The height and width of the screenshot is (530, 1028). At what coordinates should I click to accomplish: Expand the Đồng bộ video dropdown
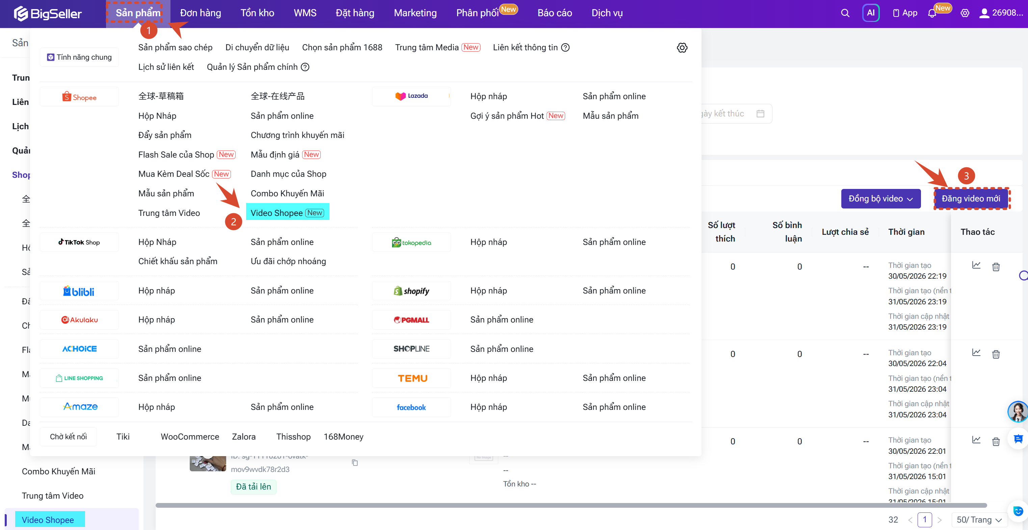(881, 199)
